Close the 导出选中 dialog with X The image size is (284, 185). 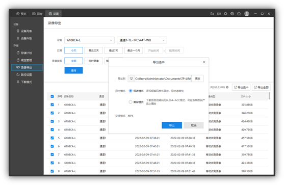coord(204,62)
